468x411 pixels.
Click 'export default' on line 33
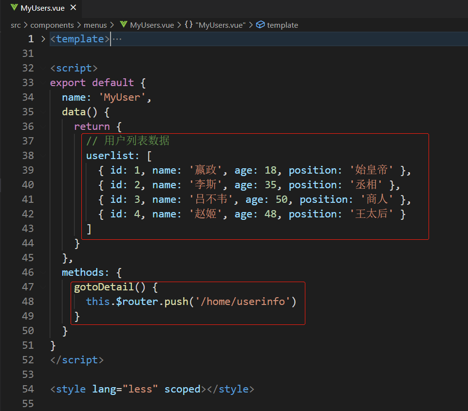[x=92, y=83]
